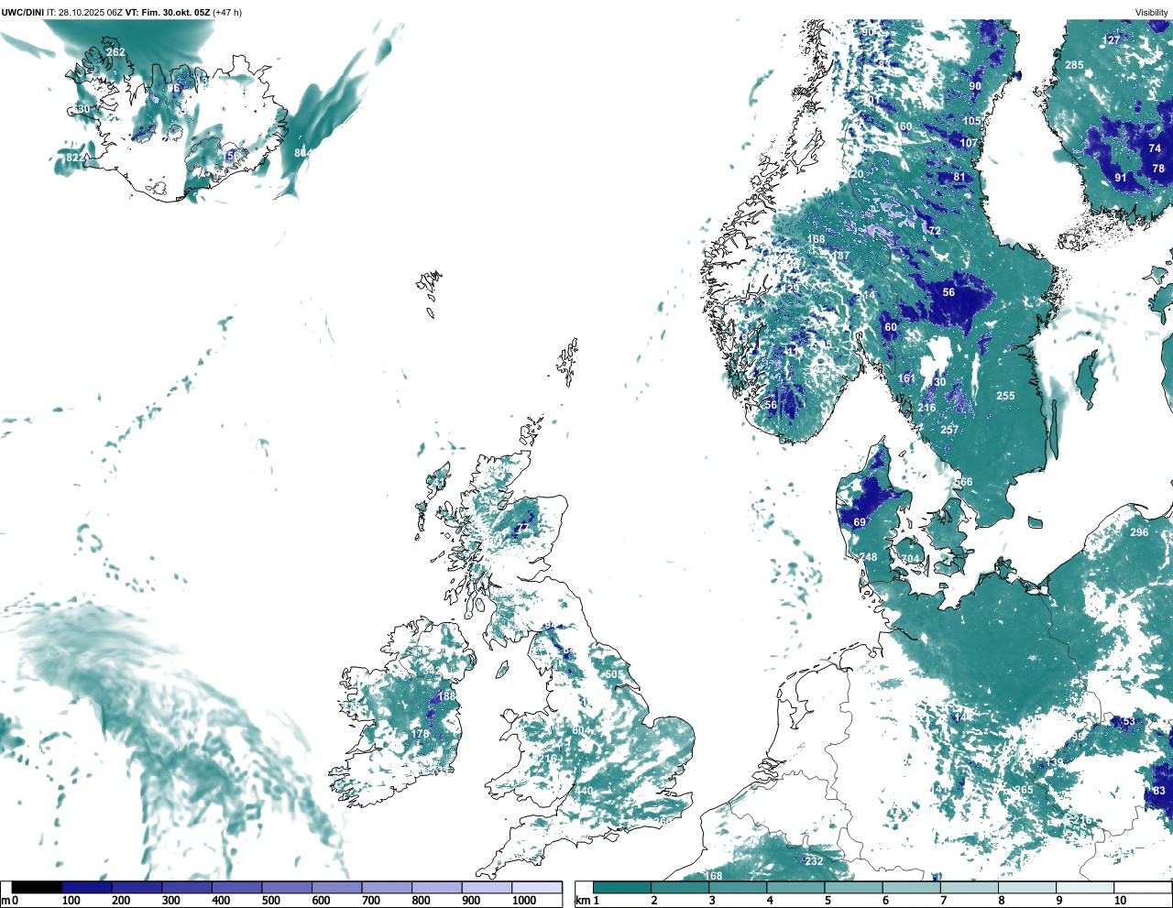Click the '1000' tick in the metre legend
Image resolution: width=1173 pixels, height=908 pixels.
524,901
